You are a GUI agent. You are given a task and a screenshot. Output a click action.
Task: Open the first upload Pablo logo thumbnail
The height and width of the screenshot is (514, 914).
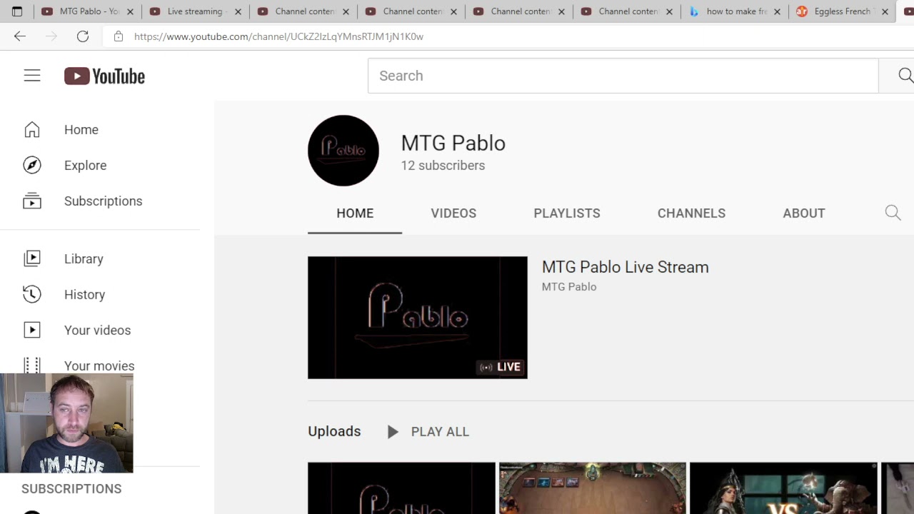click(401, 488)
